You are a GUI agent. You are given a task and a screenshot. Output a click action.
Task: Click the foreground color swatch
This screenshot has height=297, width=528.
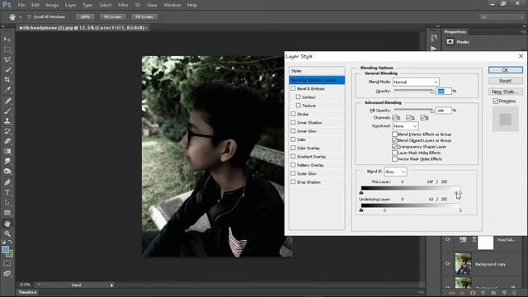click(x=5, y=250)
